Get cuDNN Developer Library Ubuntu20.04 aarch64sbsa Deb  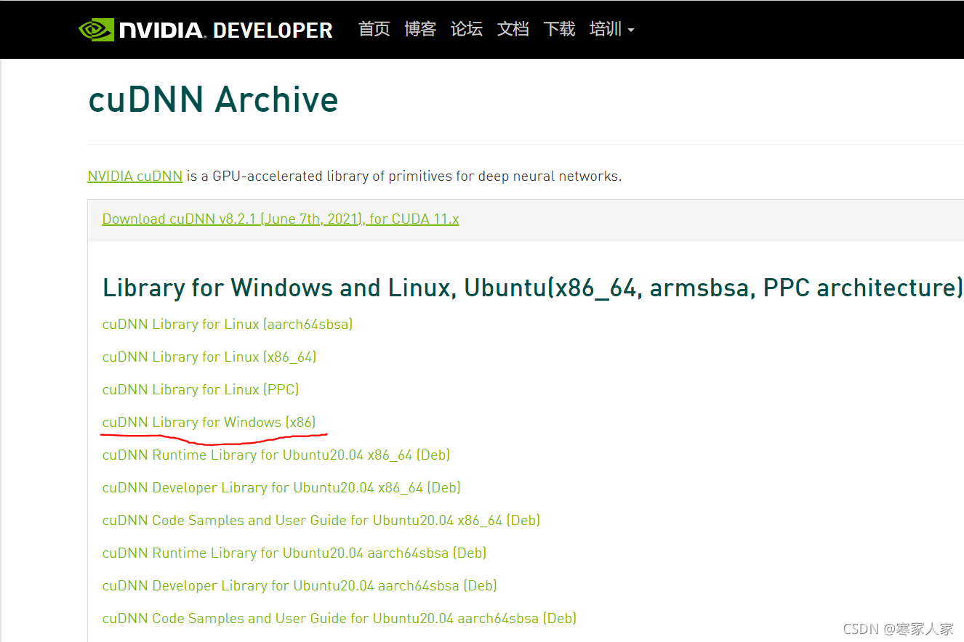click(300, 585)
